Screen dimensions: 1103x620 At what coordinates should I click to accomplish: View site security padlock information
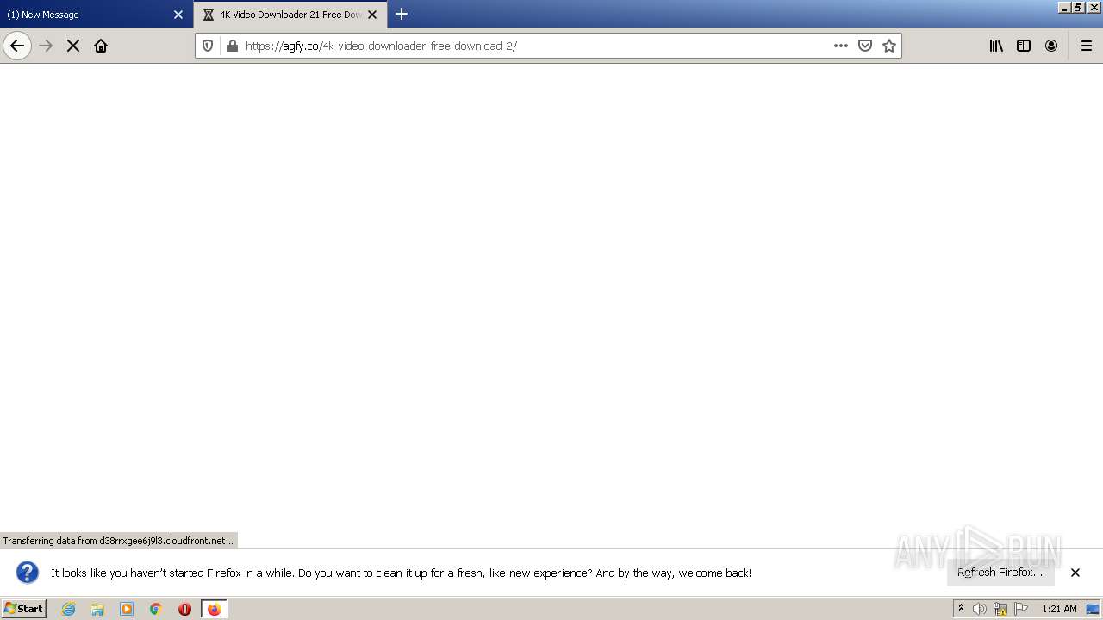[232, 46]
